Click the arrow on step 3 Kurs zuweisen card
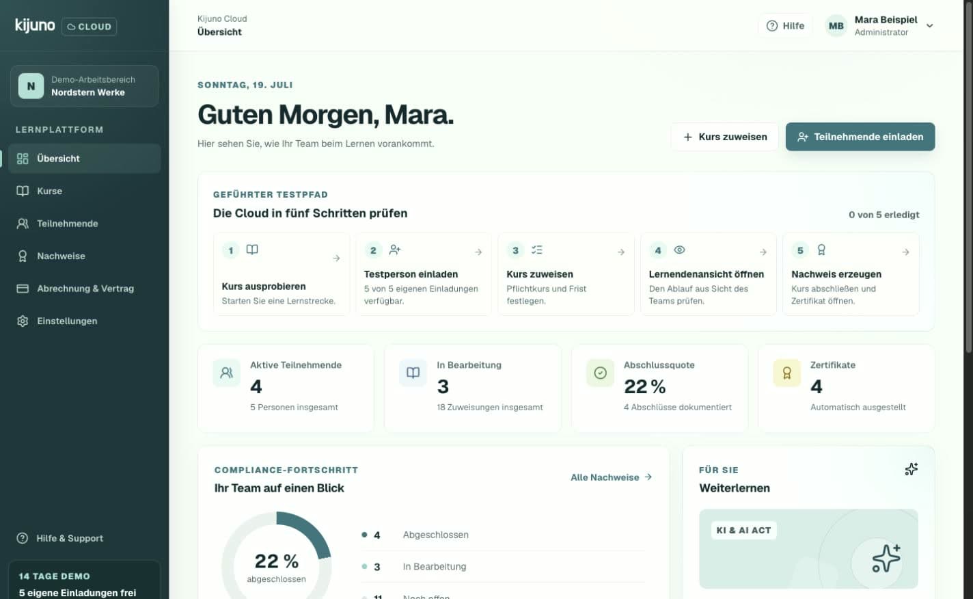This screenshot has width=973, height=599. tap(621, 252)
